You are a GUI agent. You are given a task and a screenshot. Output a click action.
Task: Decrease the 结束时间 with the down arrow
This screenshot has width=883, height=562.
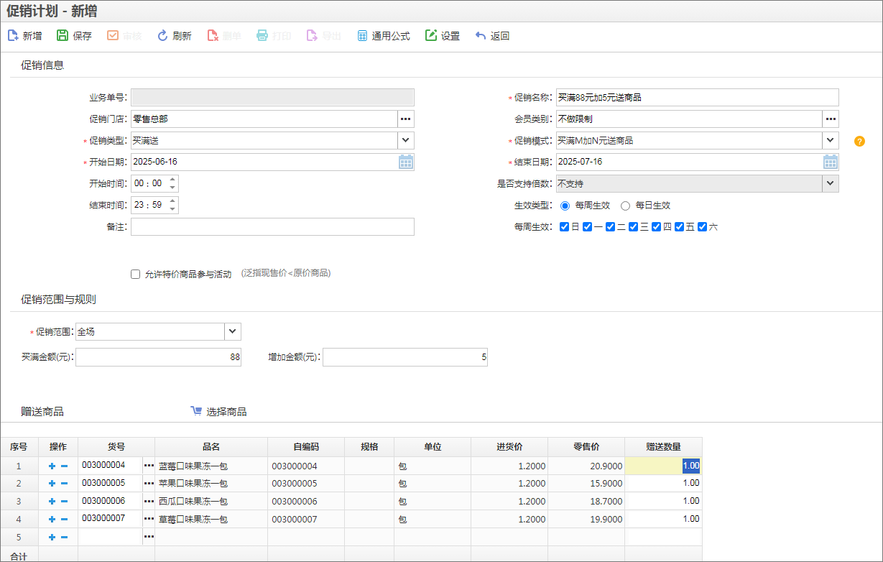172,210
